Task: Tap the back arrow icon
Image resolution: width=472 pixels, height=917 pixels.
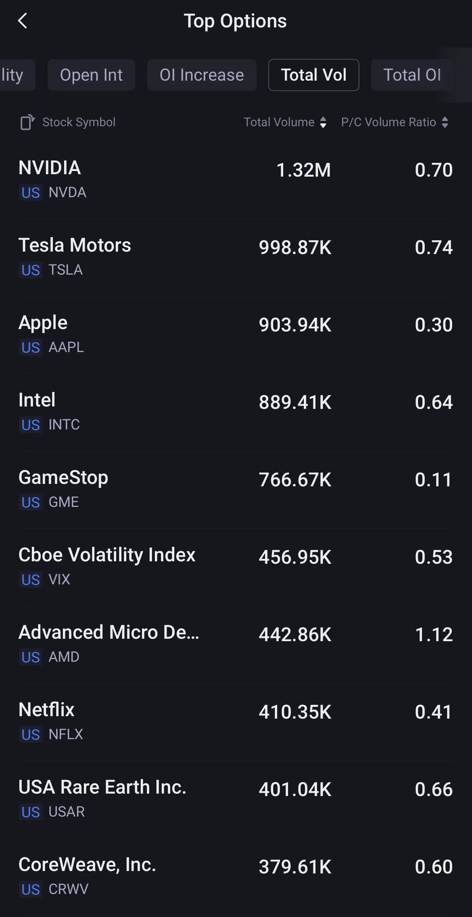Action: pos(23,21)
